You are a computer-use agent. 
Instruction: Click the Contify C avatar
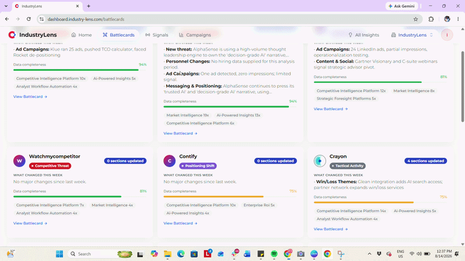pos(170,161)
